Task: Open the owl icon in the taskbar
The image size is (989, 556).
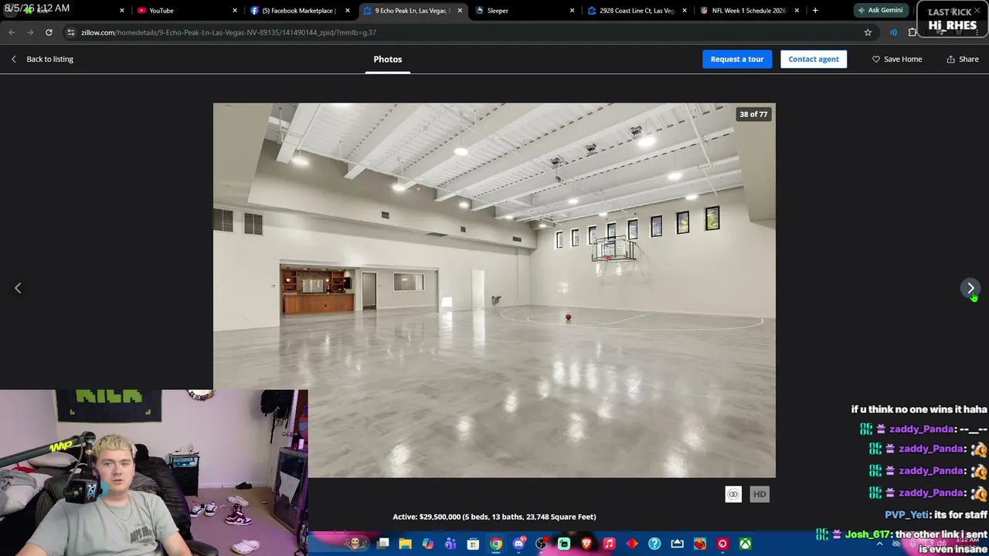Action: coord(355,544)
